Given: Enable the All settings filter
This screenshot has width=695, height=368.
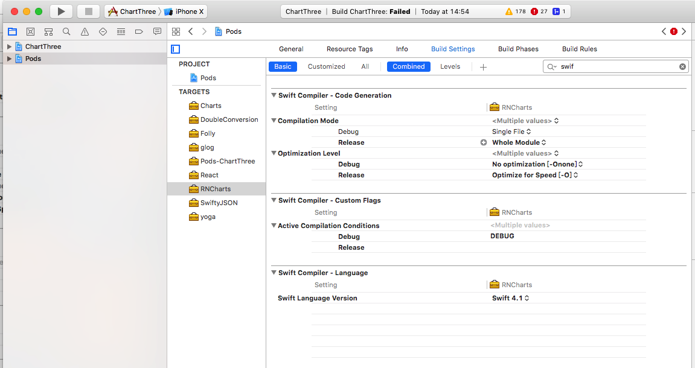Looking at the screenshot, I should 365,66.
